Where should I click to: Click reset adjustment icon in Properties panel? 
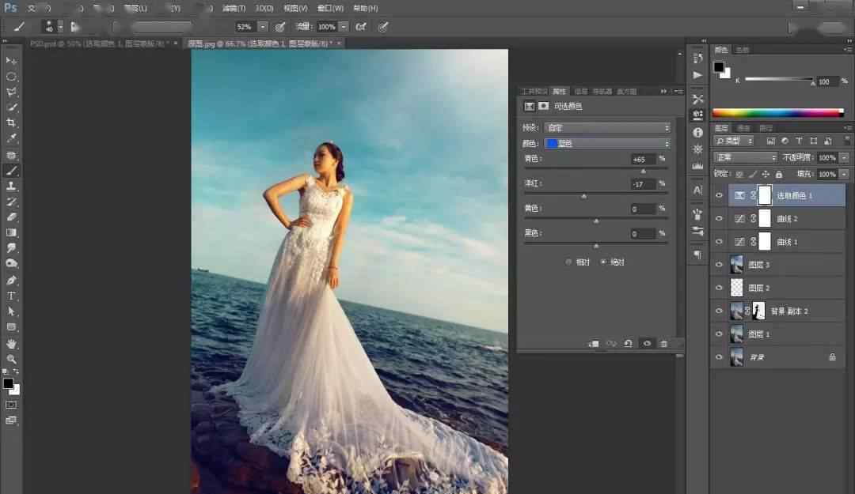tap(628, 344)
